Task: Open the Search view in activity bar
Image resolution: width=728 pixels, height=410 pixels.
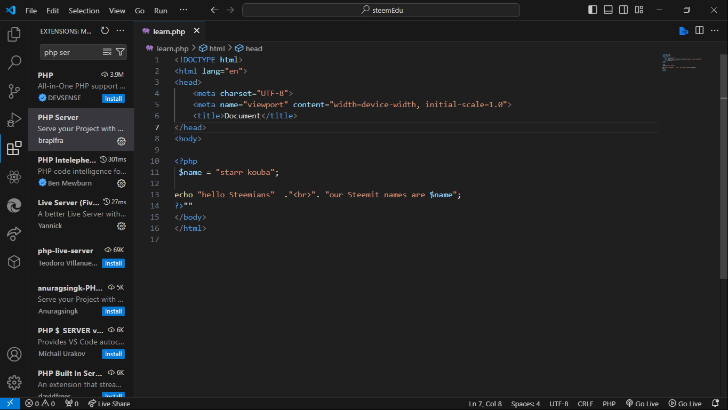Action: coord(14,63)
